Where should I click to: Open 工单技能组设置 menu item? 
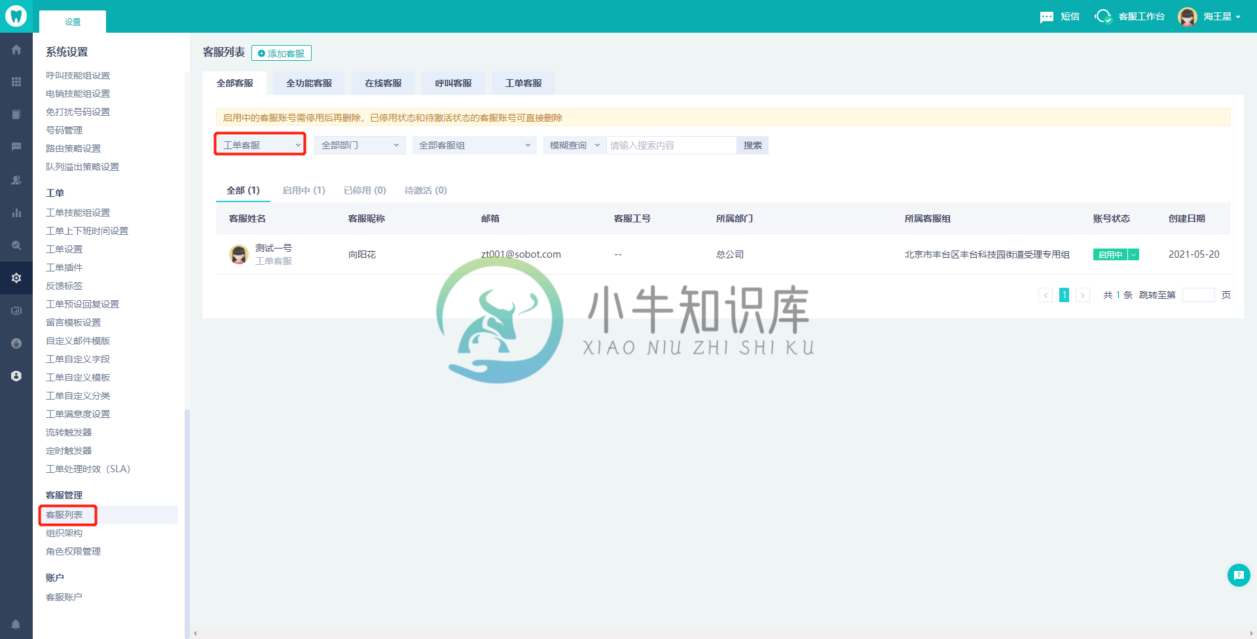[78, 213]
